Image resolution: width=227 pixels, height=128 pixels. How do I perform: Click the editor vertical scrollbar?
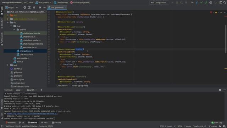pyautogui.click(x=226, y=39)
